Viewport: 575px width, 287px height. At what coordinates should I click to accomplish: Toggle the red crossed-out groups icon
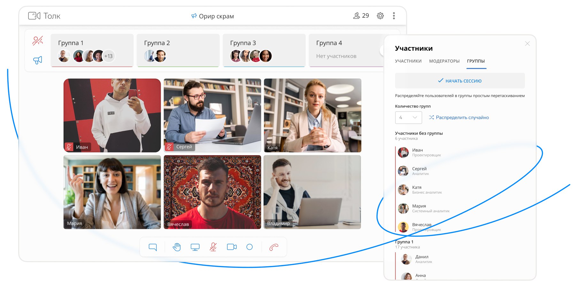pos(38,41)
